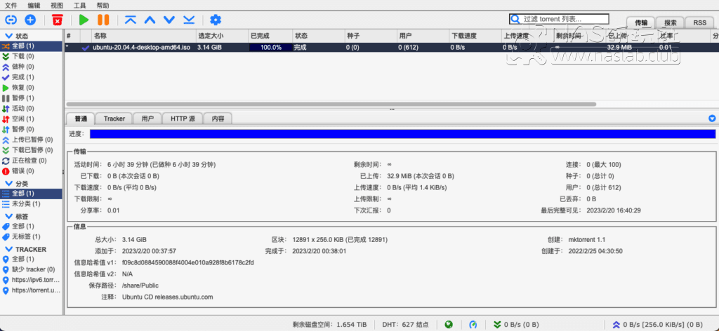Select the https://ipv6.torr... tracker filter
Image resolution: width=719 pixels, height=331 pixels.
coord(31,280)
